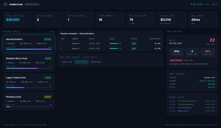This screenshot has height=128, width=221.
Task: Click the ACTIVE badge on Medellin Micro-Fund
Action: point(48,58)
